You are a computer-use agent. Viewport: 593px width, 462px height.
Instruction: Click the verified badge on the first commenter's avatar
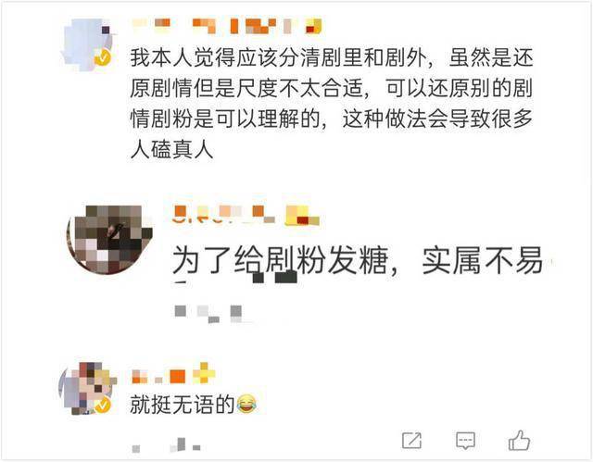[103, 57]
